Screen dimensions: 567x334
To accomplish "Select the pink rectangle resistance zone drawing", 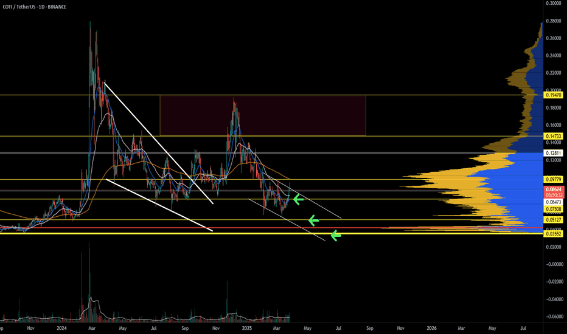I will coord(263,115).
